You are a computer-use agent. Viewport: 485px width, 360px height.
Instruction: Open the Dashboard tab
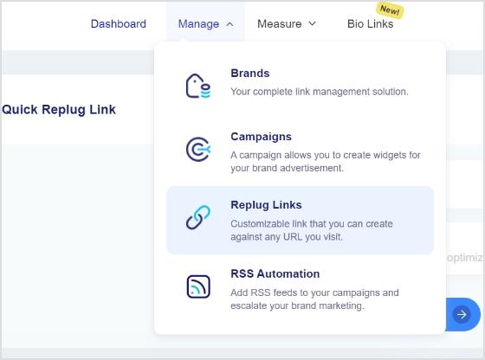click(x=118, y=23)
